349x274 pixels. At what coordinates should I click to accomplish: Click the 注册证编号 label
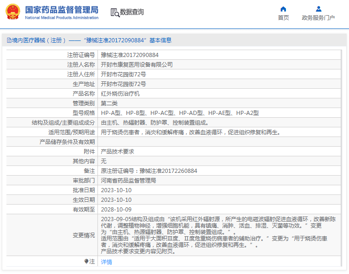coord(81,55)
